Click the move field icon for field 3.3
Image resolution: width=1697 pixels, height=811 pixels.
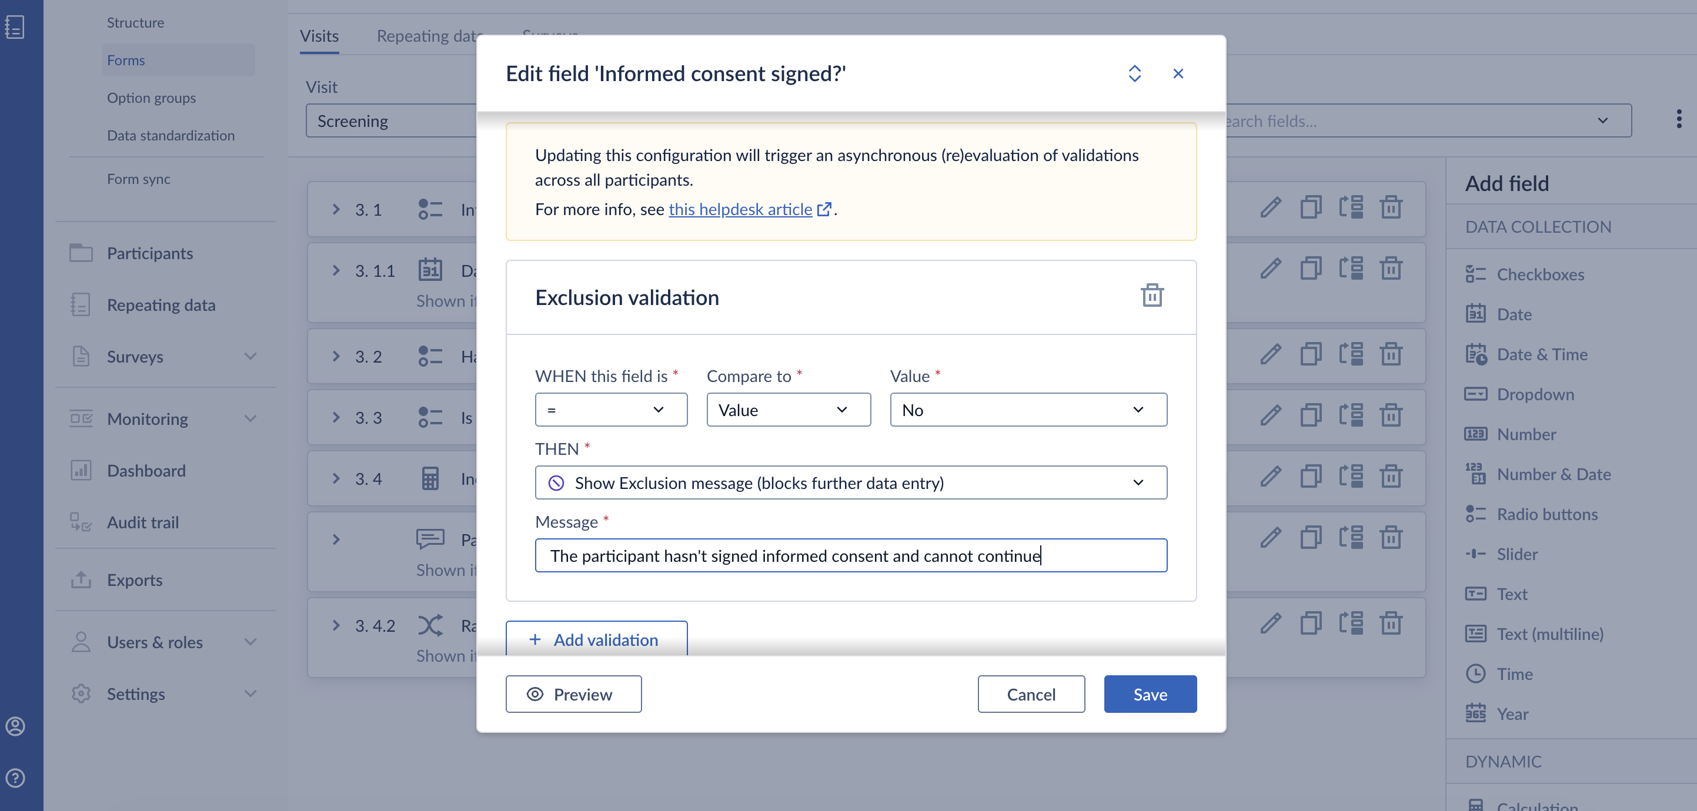click(1351, 416)
